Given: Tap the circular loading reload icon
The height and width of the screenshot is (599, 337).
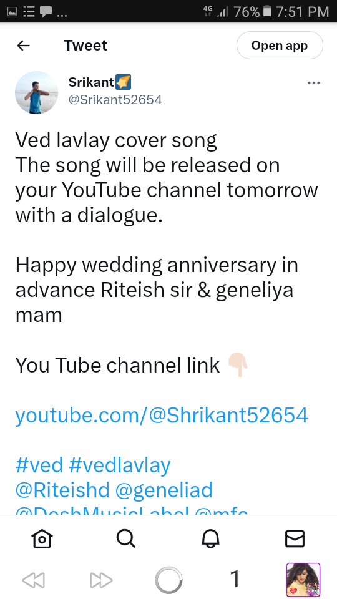Looking at the screenshot, I should [168, 580].
